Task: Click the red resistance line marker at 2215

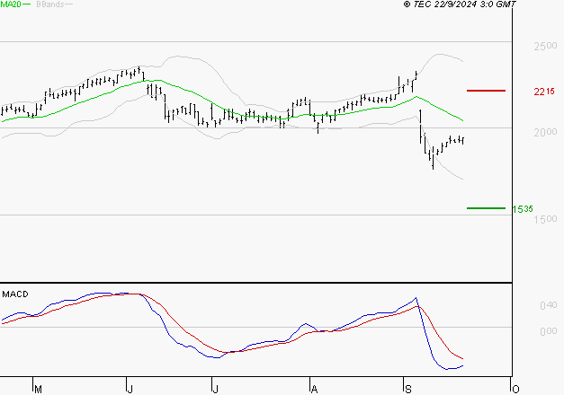Action: point(486,91)
